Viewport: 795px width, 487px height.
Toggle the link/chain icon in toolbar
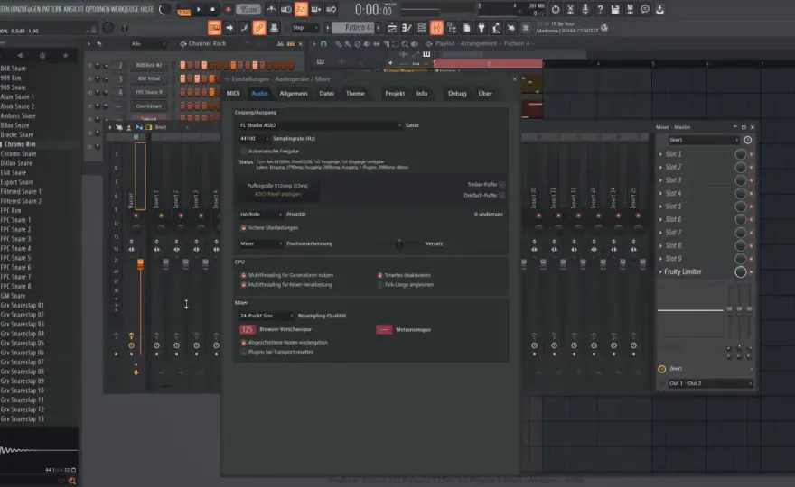point(259,28)
